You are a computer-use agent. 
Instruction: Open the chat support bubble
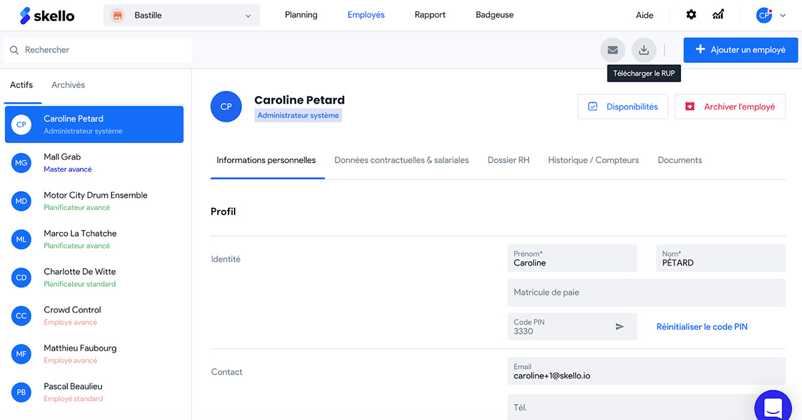773,407
